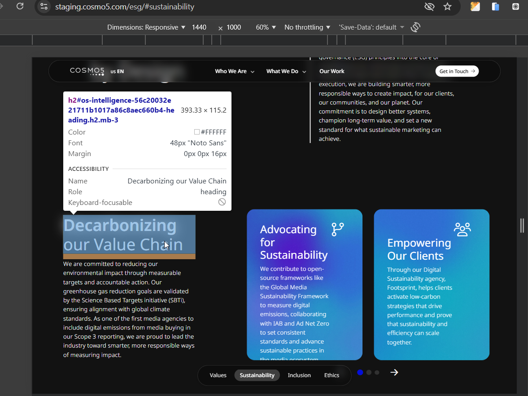The width and height of the screenshot is (528, 396).
Task: Click the crossed-out eye icon in address bar
Action: click(x=429, y=7)
